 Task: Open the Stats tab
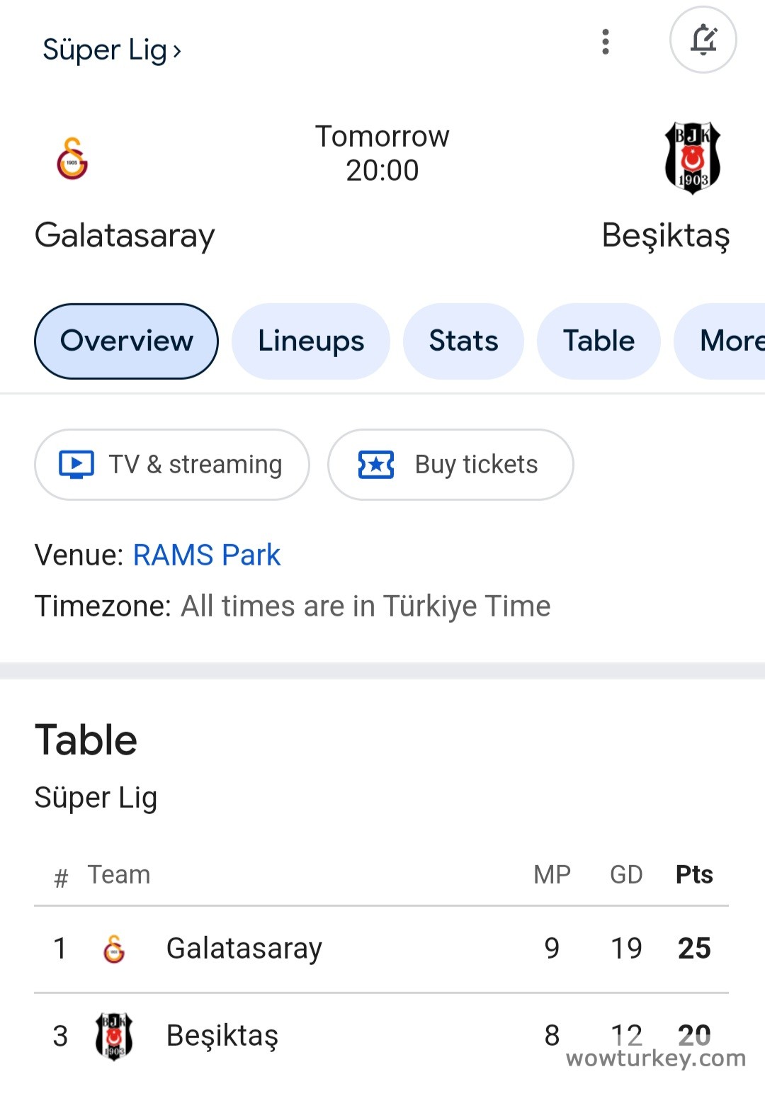pyautogui.click(x=463, y=341)
